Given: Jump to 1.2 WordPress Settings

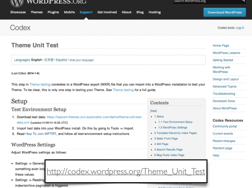Looking at the screenshot, I should click(x=173, y=128).
